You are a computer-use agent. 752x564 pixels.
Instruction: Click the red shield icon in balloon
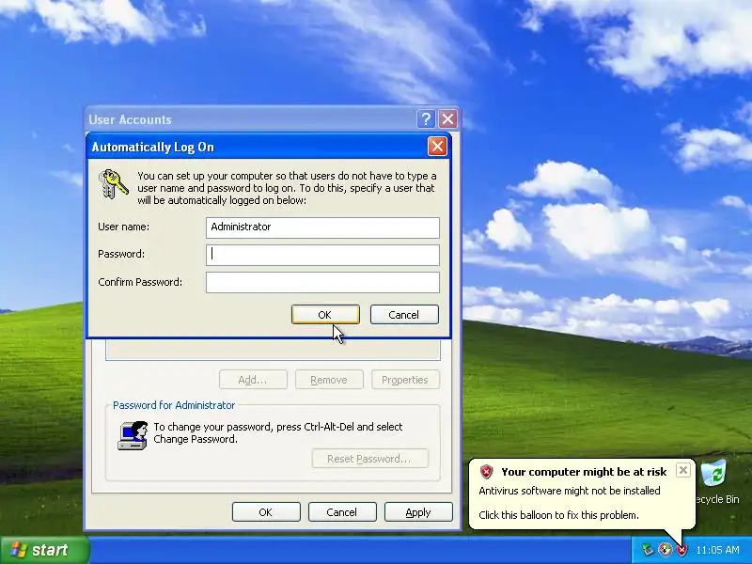tap(486, 472)
